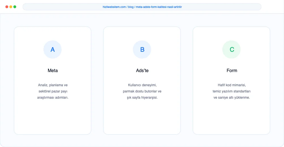
Task: Click the circular letter B icon
Action: (142, 49)
